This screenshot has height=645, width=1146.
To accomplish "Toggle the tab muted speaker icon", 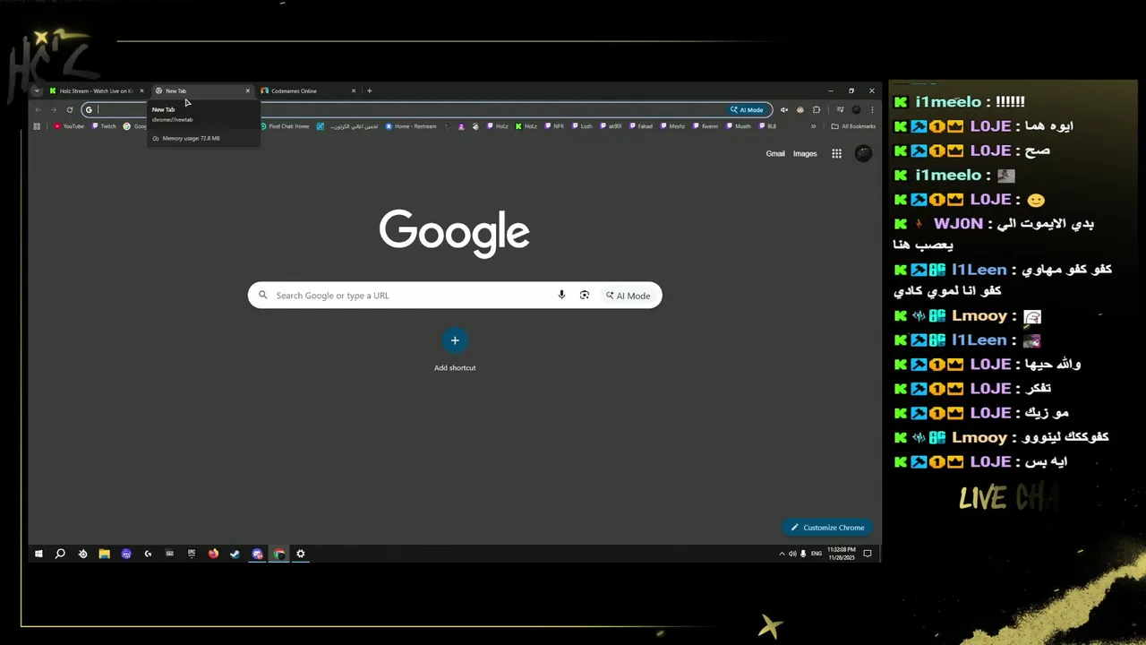I will coord(784,110).
